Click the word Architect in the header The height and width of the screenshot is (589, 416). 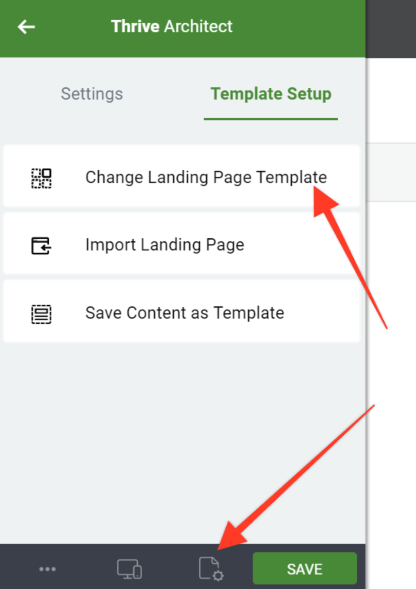click(x=198, y=27)
